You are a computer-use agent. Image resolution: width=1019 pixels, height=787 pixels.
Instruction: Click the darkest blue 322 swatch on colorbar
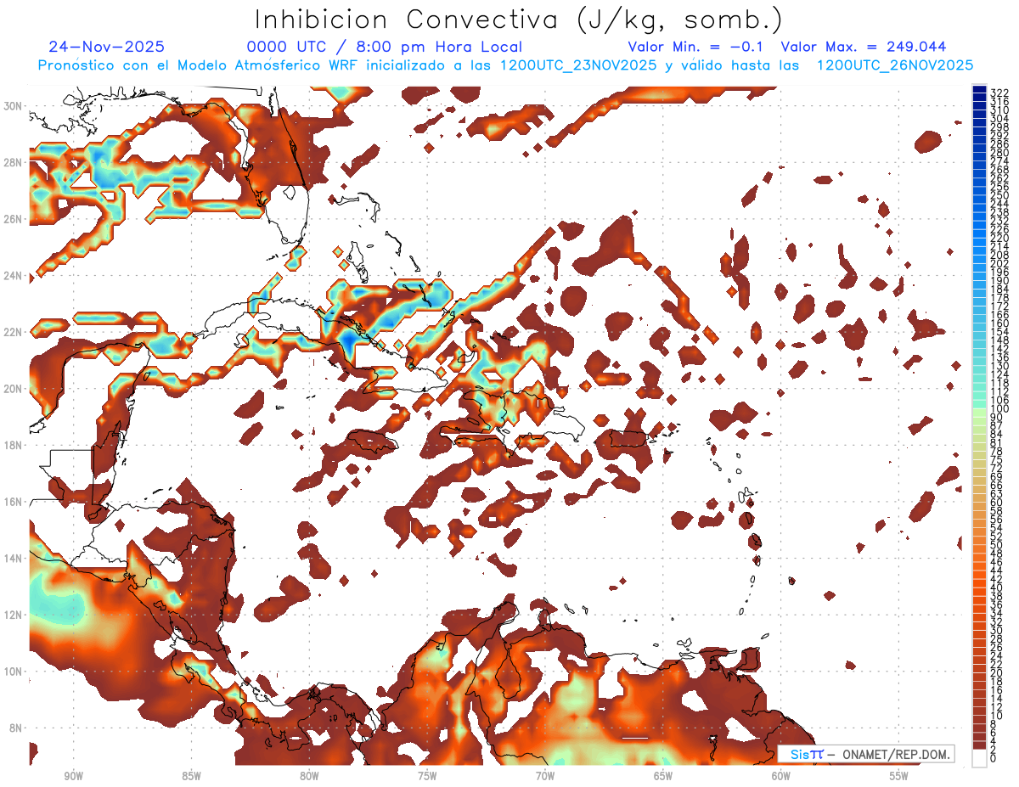pos(979,89)
